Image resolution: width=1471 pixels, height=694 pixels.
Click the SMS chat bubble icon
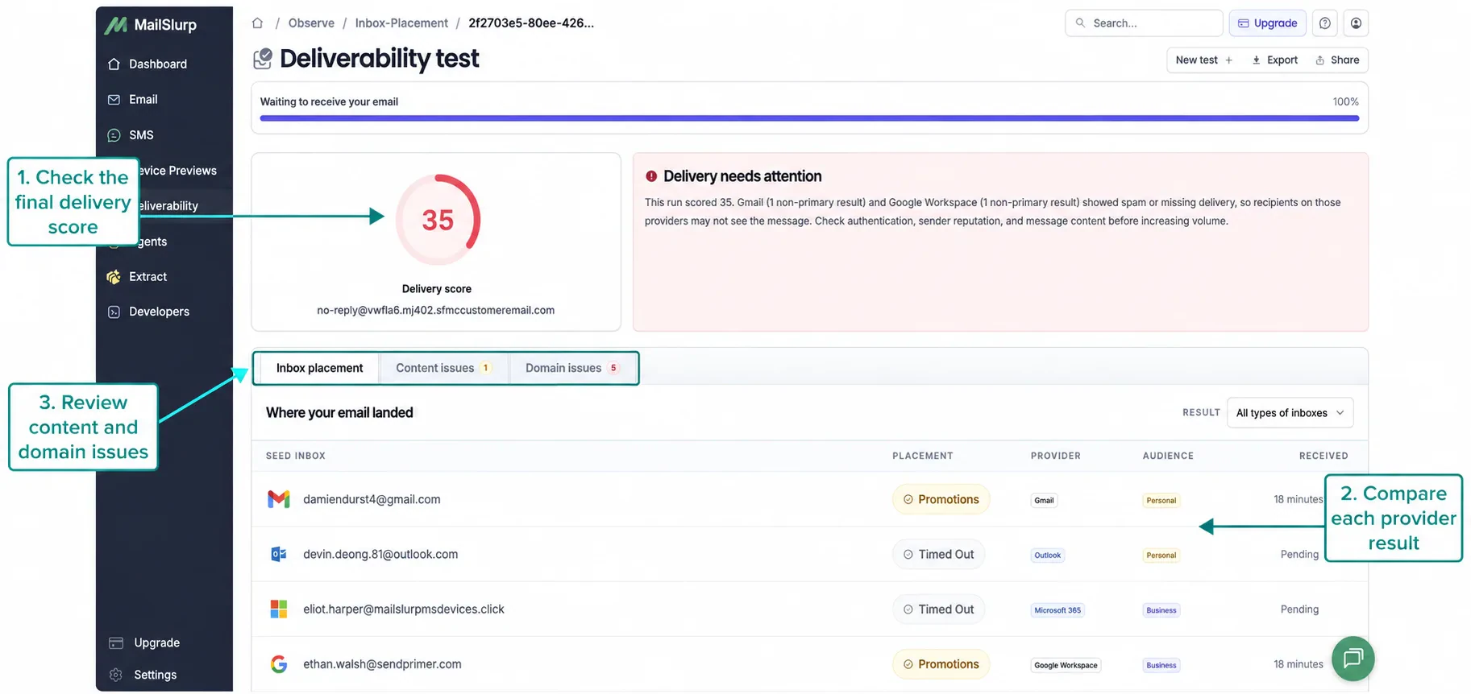114,135
